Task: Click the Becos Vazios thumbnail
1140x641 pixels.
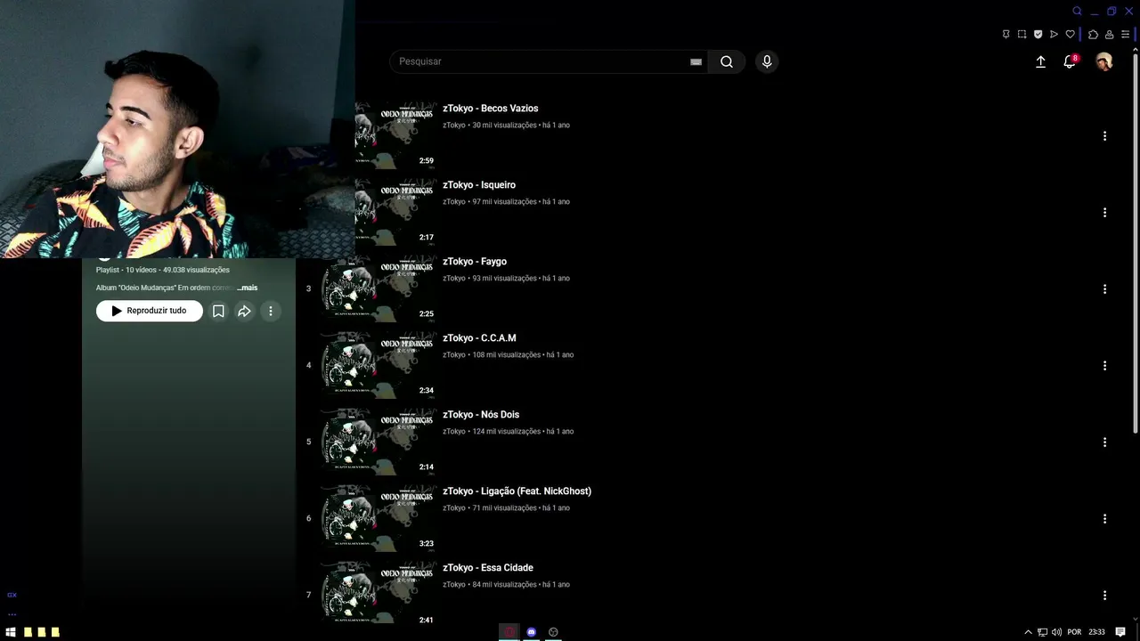Action: pos(395,135)
